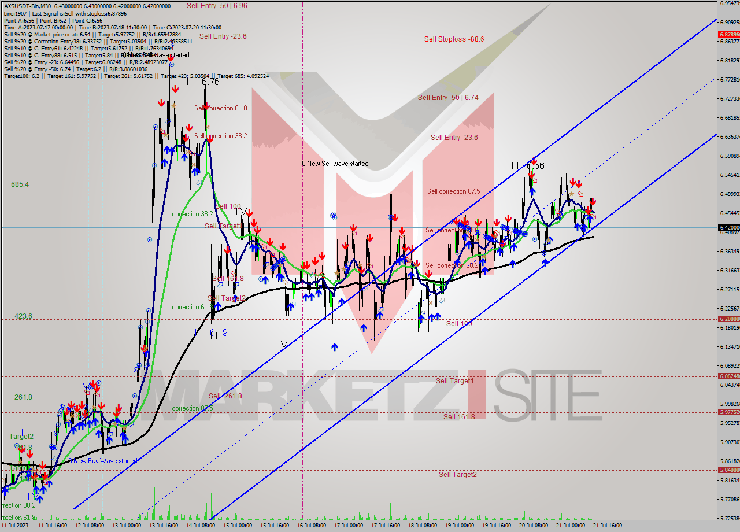Select the 'Sell %10 @ C_Entry61: 6.42248' line
This screenshot has height=532, width=740.
[x=87, y=48]
